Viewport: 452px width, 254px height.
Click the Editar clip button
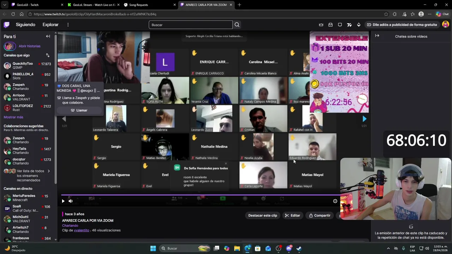[292, 216]
